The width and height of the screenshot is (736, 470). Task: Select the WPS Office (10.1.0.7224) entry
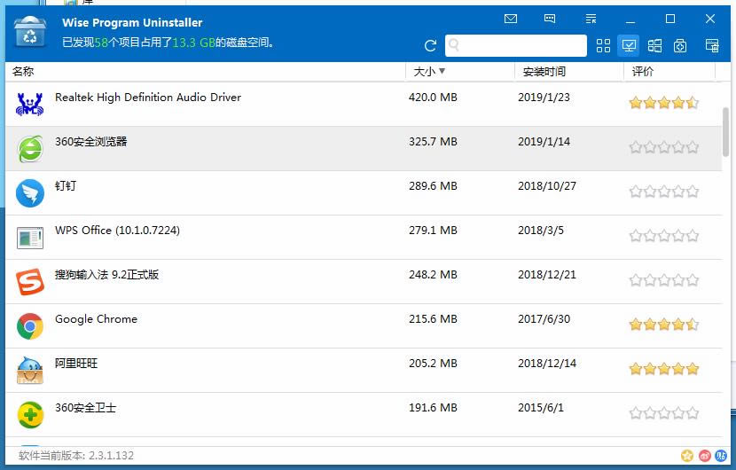[117, 230]
